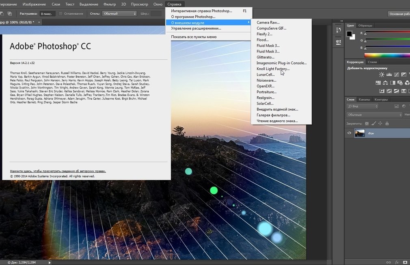Click the status bar arrow for document info
Viewport: 410px width, 265px height.
tap(50, 263)
